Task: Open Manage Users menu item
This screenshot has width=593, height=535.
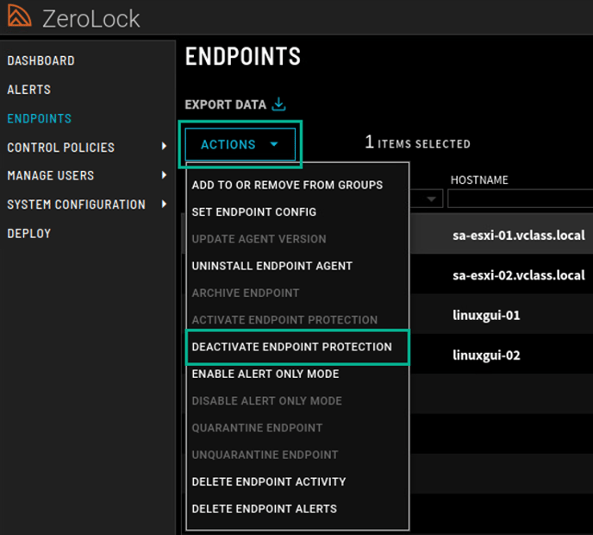Action: click(x=51, y=176)
